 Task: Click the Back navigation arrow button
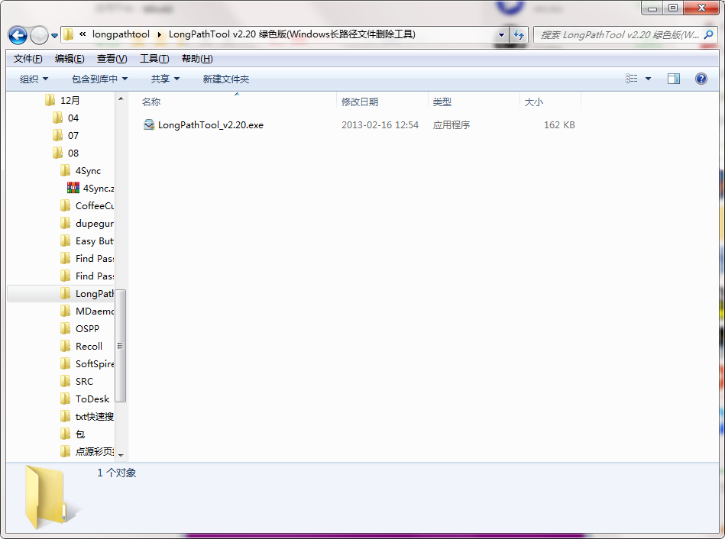(x=18, y=35)
